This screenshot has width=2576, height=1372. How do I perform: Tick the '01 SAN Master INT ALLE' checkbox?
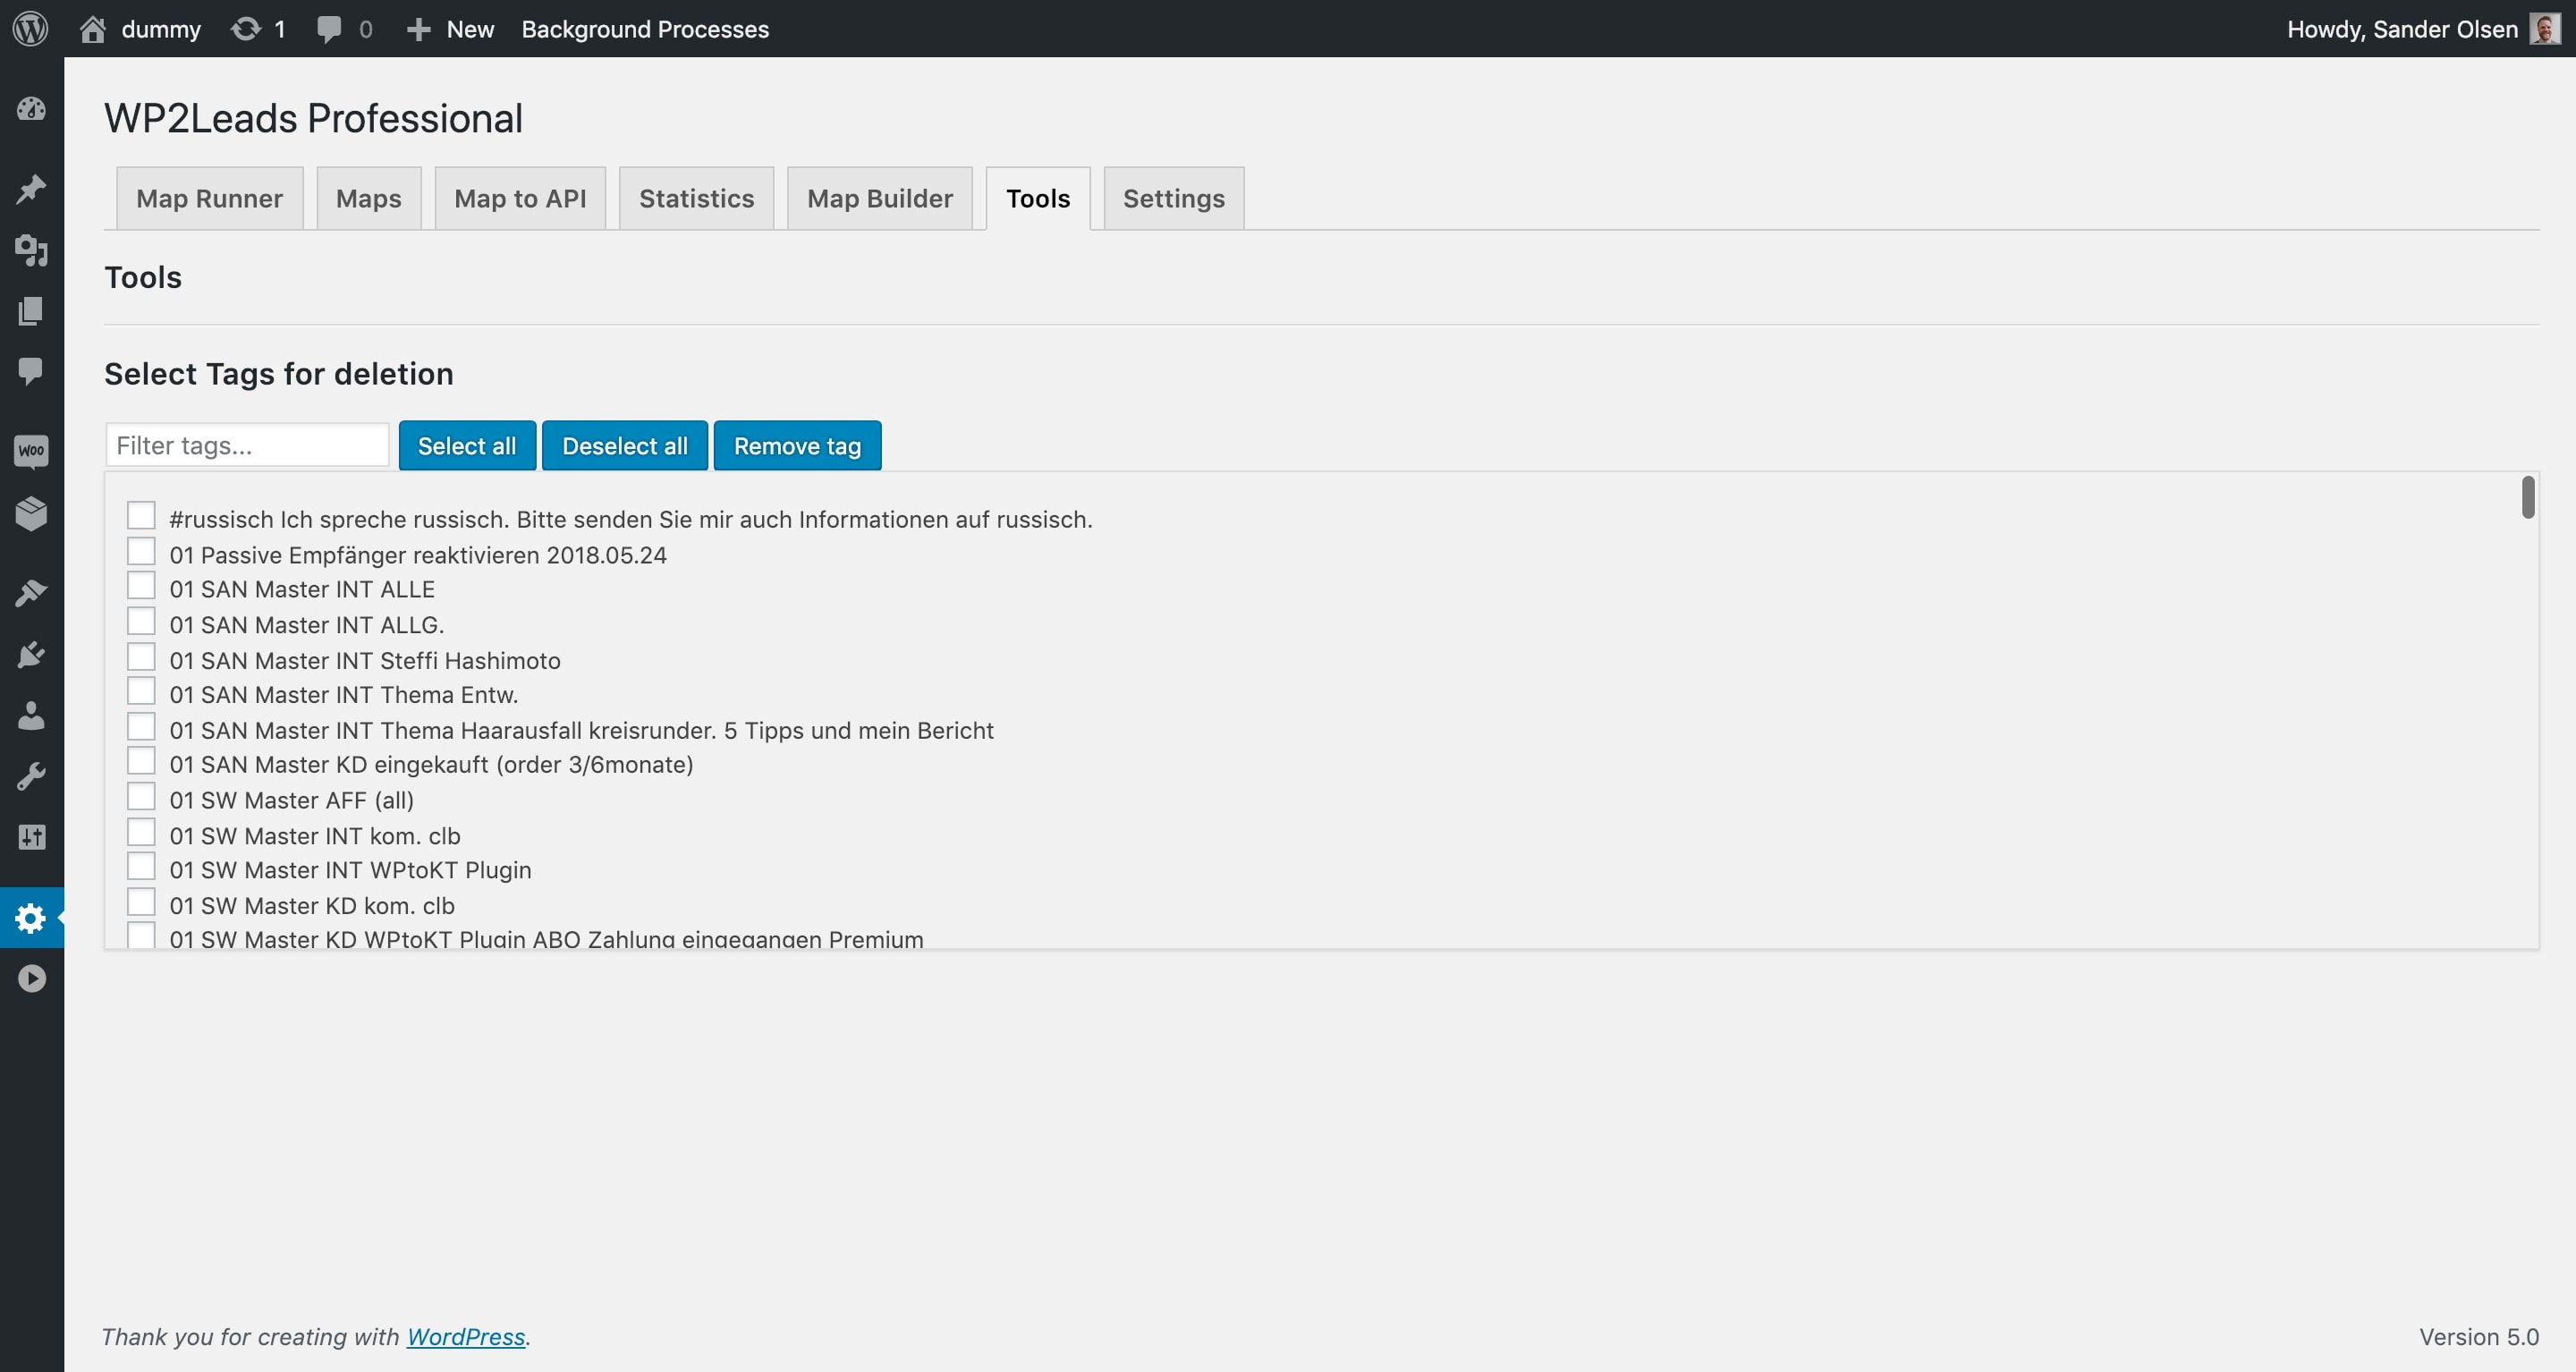pyautogui.click(x=141, y=586)
